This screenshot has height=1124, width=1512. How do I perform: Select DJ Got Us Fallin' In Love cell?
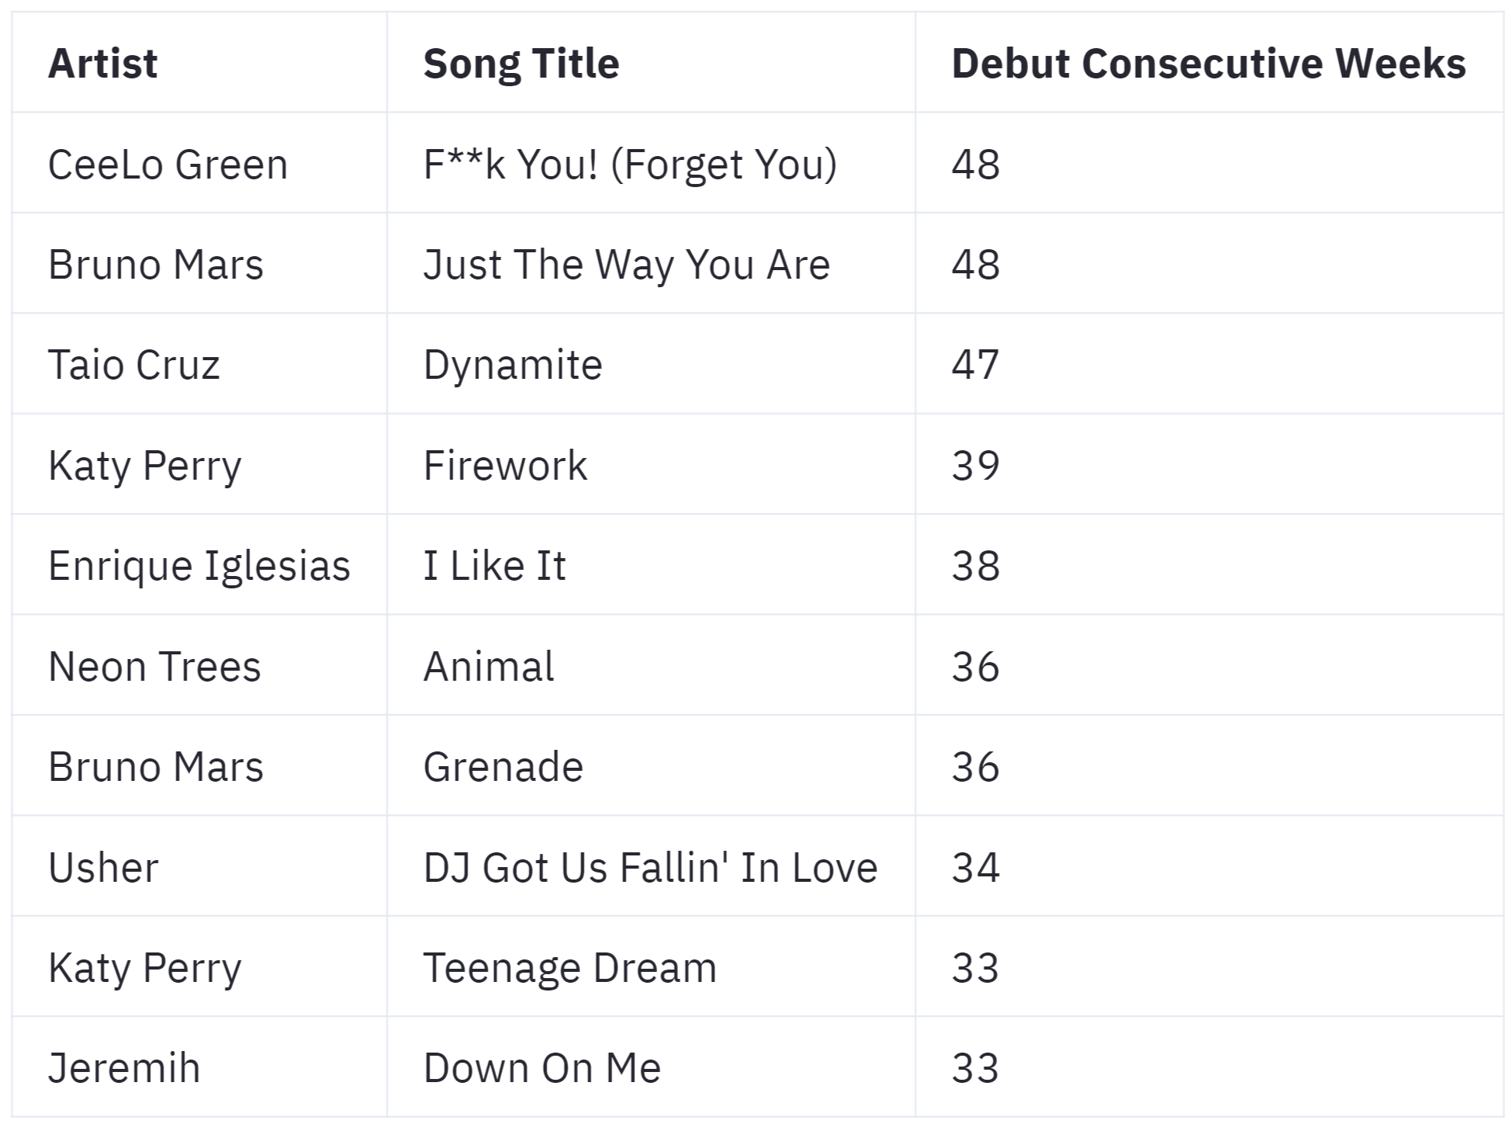click(649, 868)
